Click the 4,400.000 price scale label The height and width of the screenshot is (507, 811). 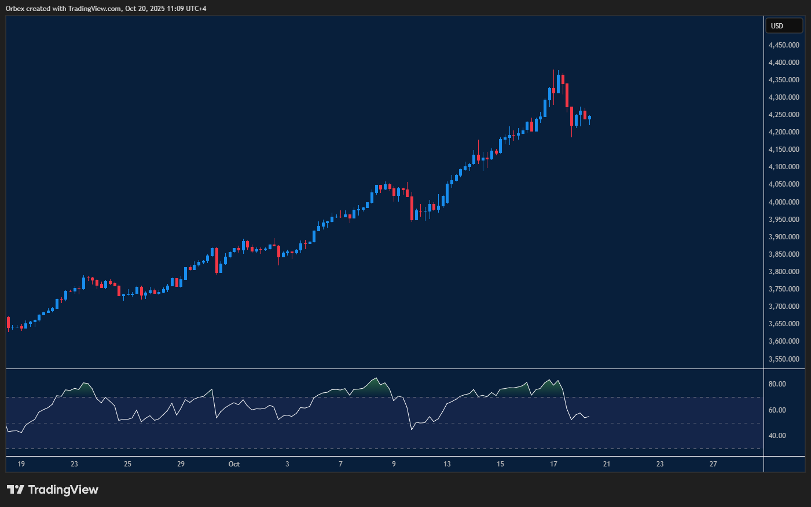(784, 63)
